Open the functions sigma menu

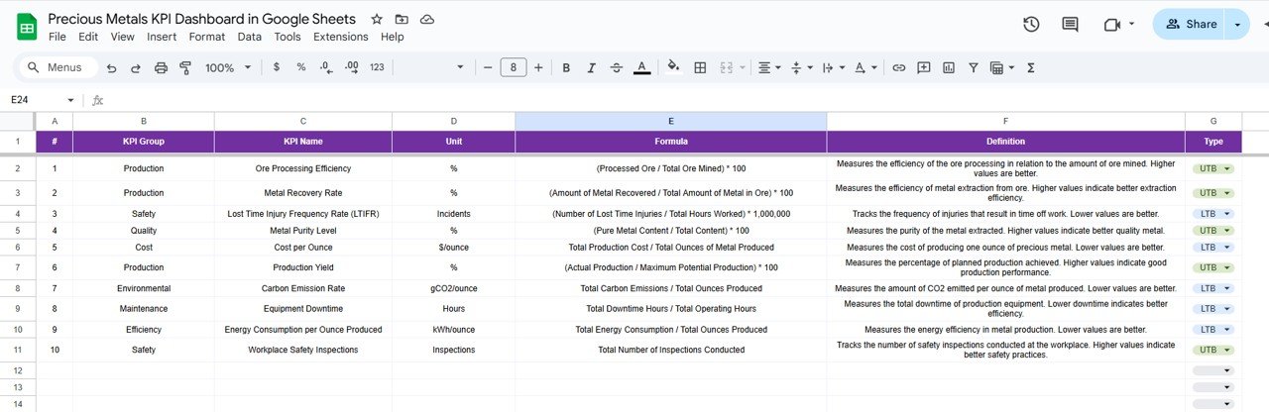click(1031, 67)
